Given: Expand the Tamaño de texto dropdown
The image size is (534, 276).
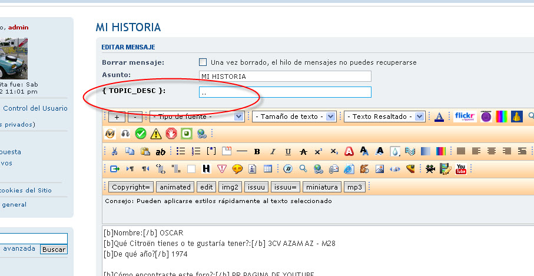Looking at the screenshot, I should [x=294, y=117].
